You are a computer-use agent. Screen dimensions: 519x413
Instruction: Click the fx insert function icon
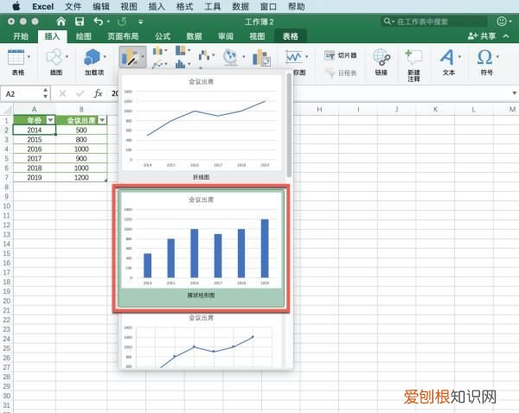(98, 93)
